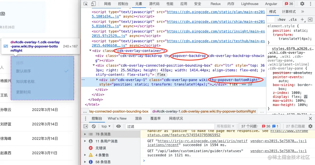The image size is (315, 165).
Task: Open the insight/main-es2015 script link
Action: (178, 34)
